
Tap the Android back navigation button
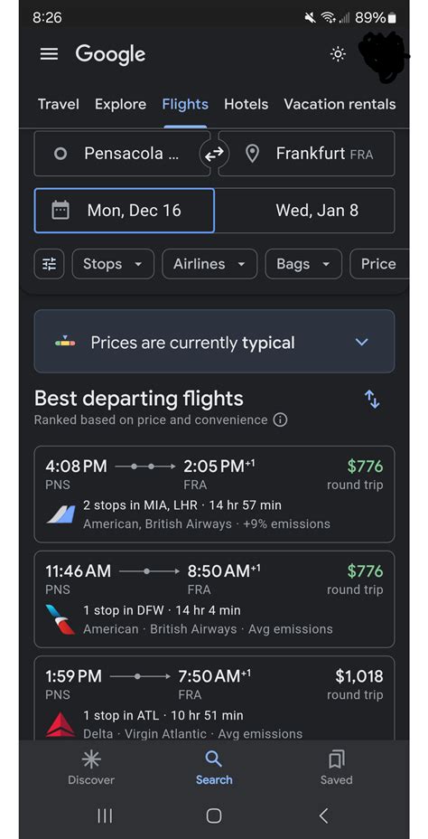click(323, 815)
